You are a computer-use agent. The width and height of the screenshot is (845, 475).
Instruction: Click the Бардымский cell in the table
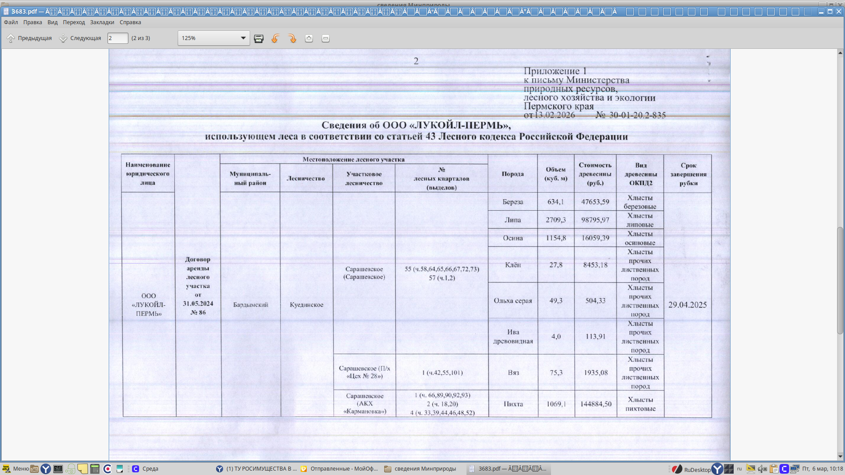(250, 305)
